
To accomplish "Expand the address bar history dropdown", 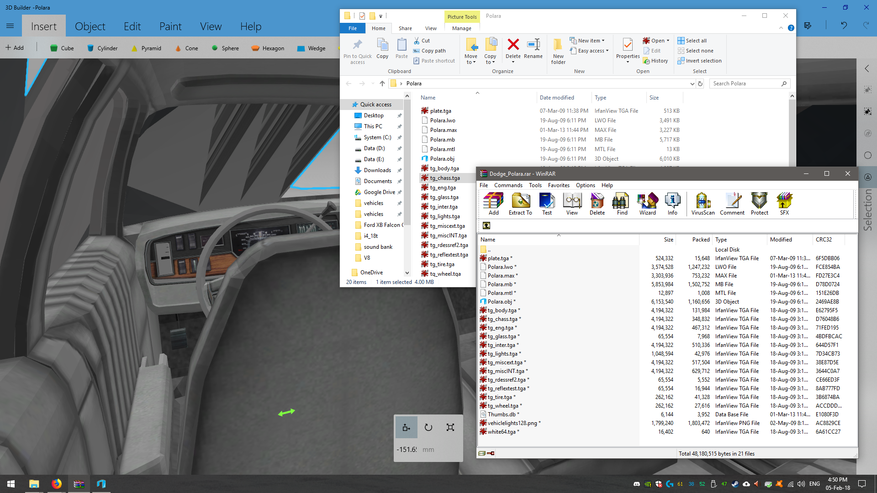I will 692,84.
